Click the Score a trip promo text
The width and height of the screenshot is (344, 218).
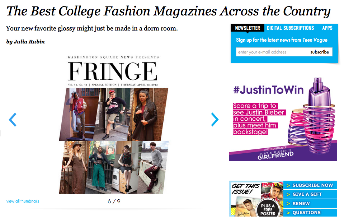pos(255,119)
